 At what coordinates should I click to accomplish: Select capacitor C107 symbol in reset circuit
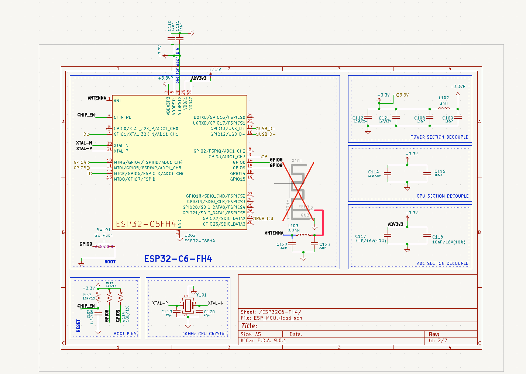tap(98, 314)
